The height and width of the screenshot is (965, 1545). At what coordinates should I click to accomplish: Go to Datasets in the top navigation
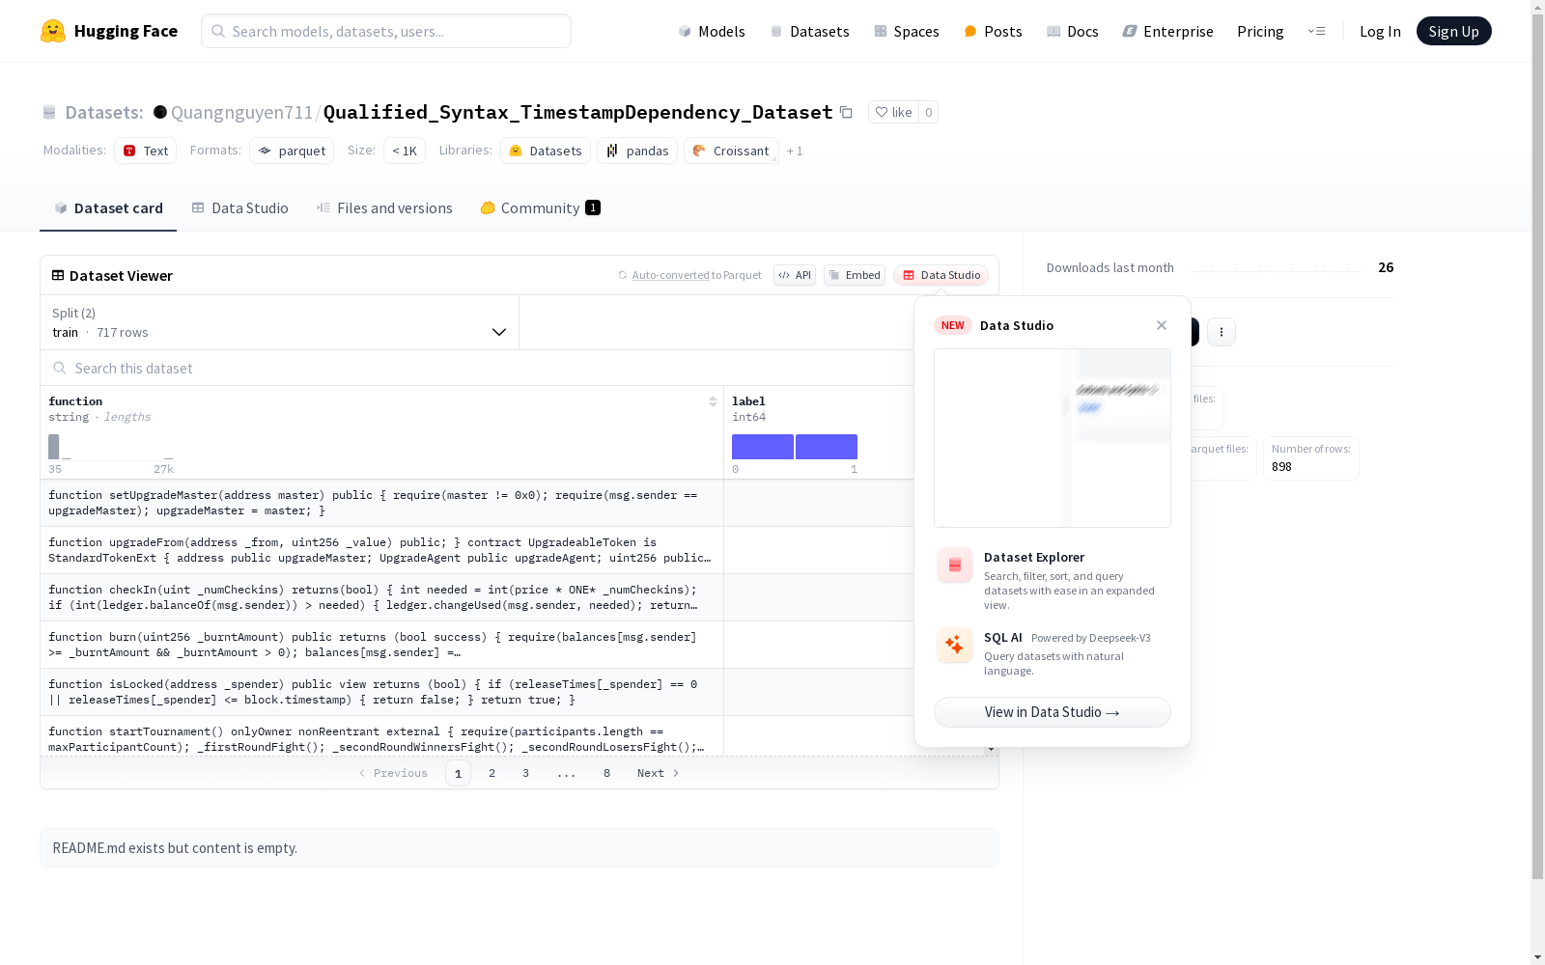coord(809,31)
